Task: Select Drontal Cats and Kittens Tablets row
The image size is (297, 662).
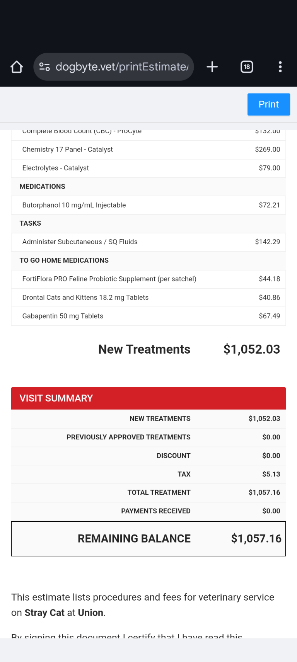Action: click(148, 298)
